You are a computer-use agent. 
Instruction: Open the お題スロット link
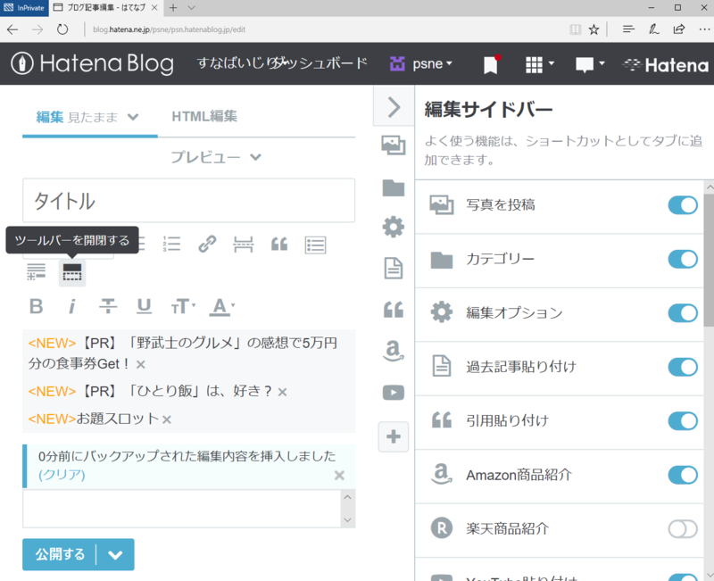[94, 419]
